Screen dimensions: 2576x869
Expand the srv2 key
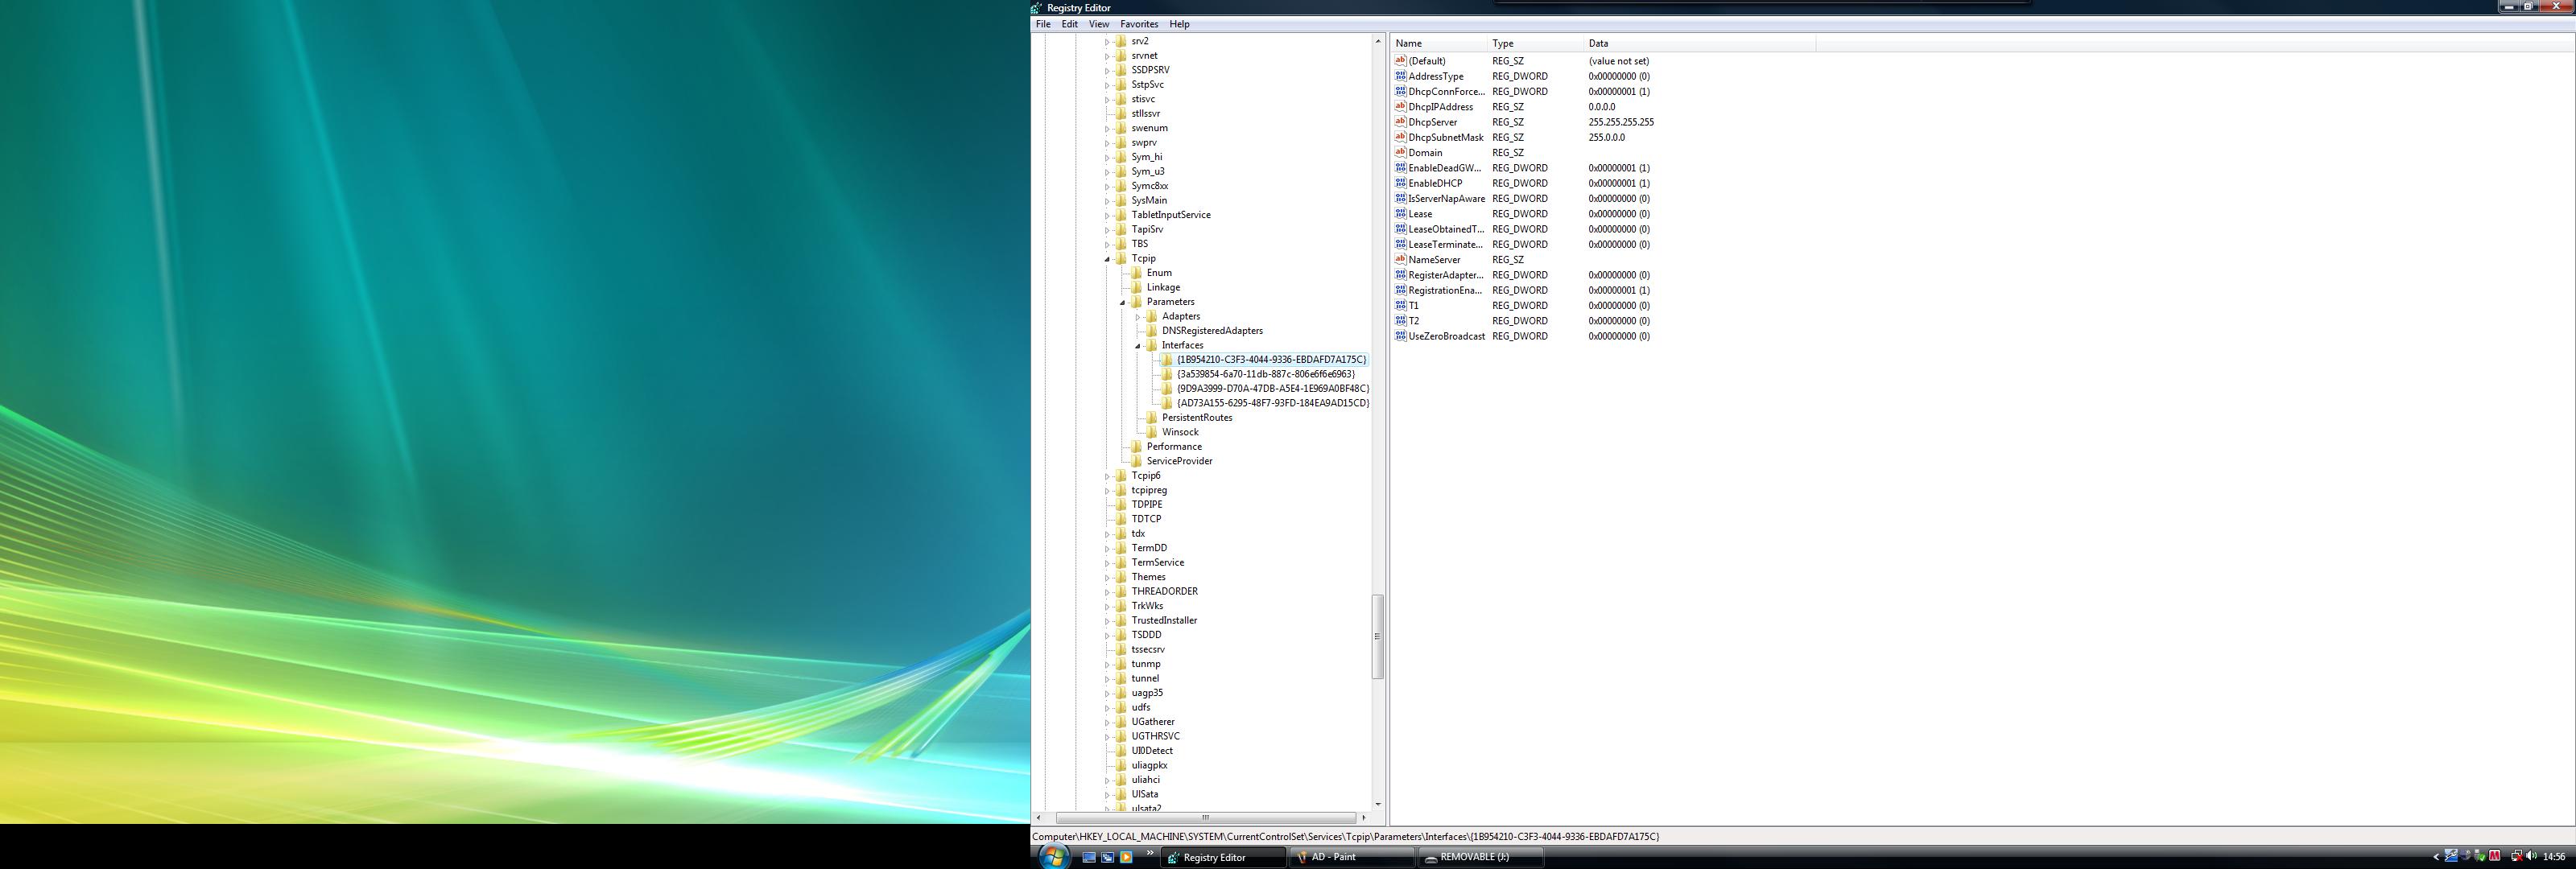tap(1108, 42)
